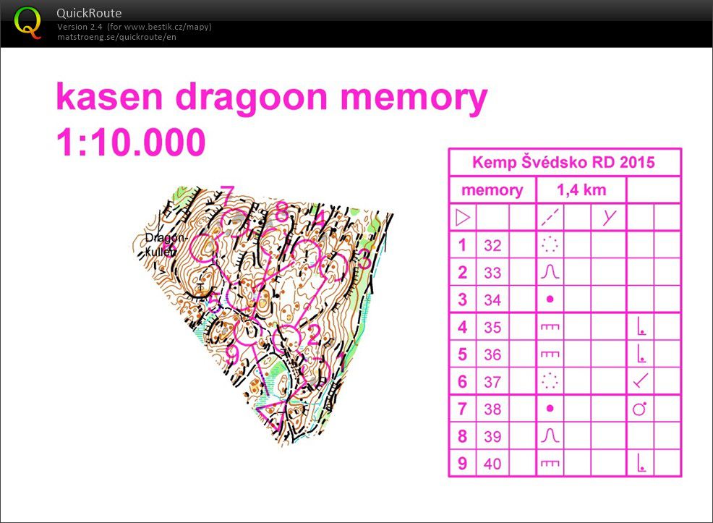Select the boulder dot symbol for control 34
This screenshot has width=713, height=523.
[550, 299]
